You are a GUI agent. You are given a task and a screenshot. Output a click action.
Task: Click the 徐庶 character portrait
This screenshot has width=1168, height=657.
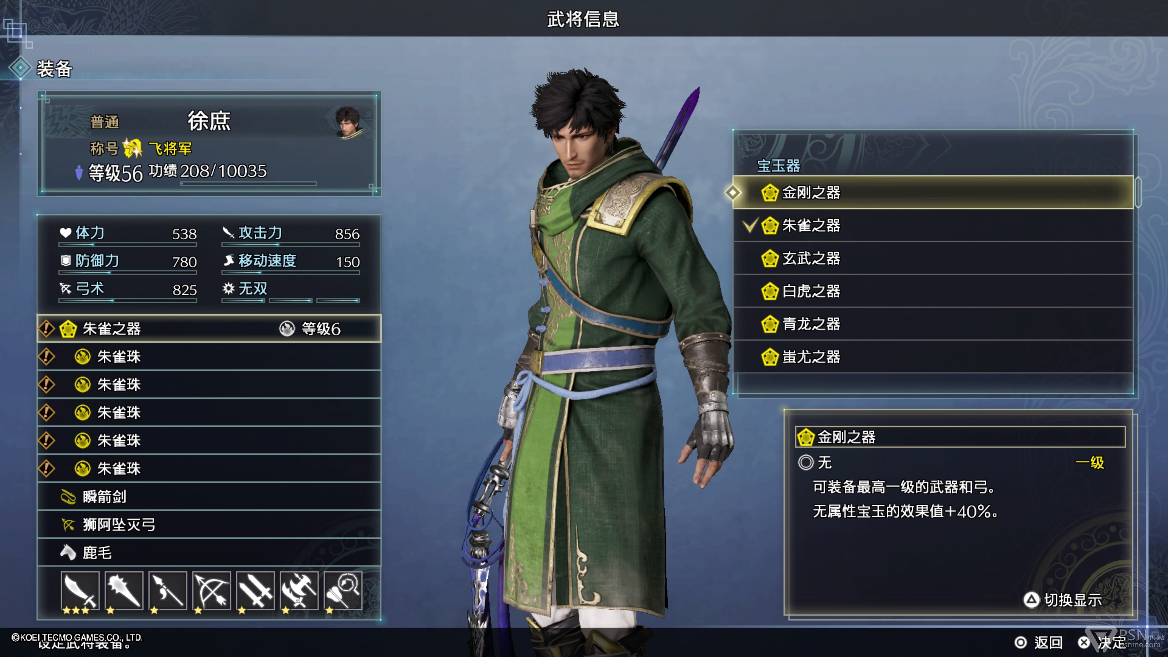pyautogui.click(x=349, y=122)
